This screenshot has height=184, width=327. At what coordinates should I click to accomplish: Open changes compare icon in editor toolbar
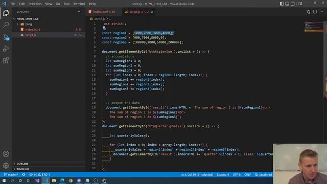pyautogui.click(x=309, y=12)
